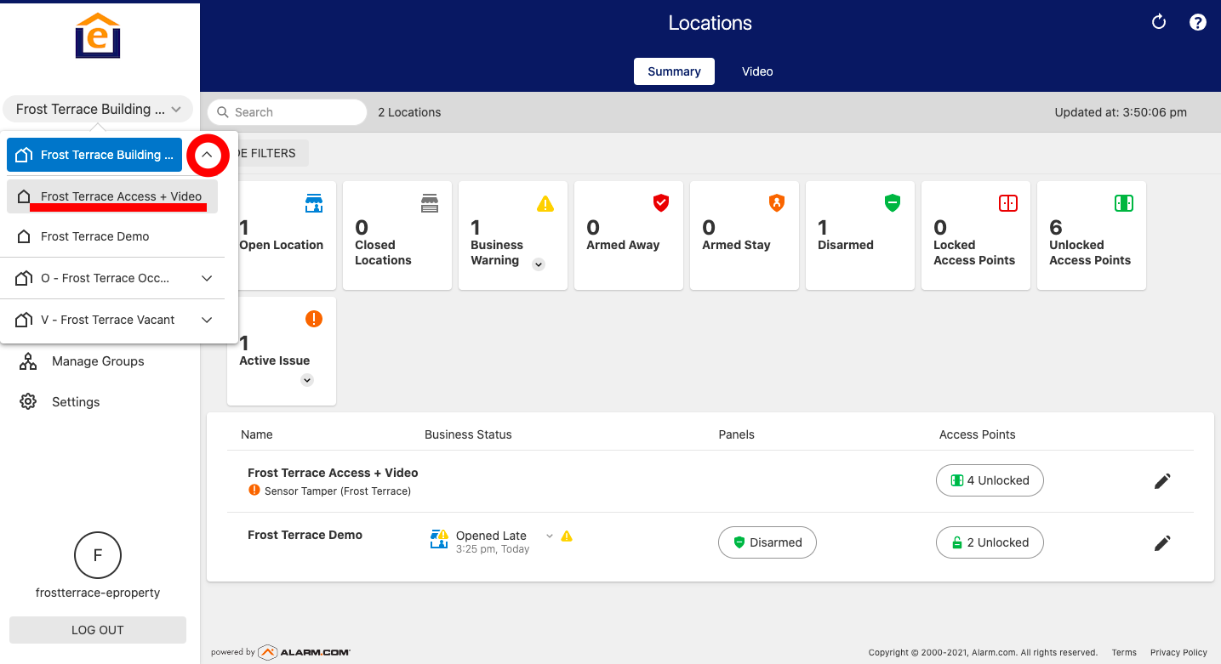Open the Privacy Policy link

1178,652
